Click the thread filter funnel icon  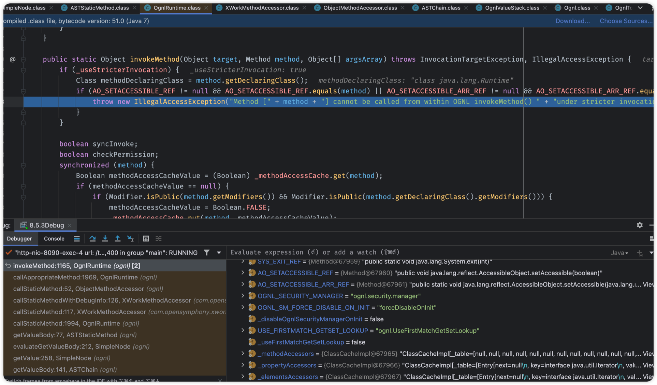[x=207, y=253]
